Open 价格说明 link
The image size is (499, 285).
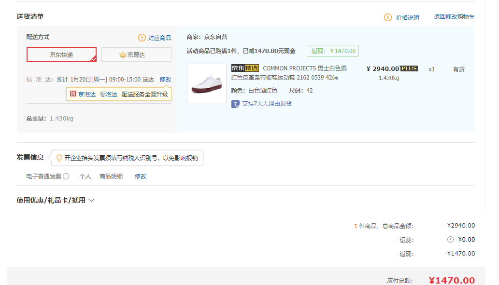pos(407,17)
